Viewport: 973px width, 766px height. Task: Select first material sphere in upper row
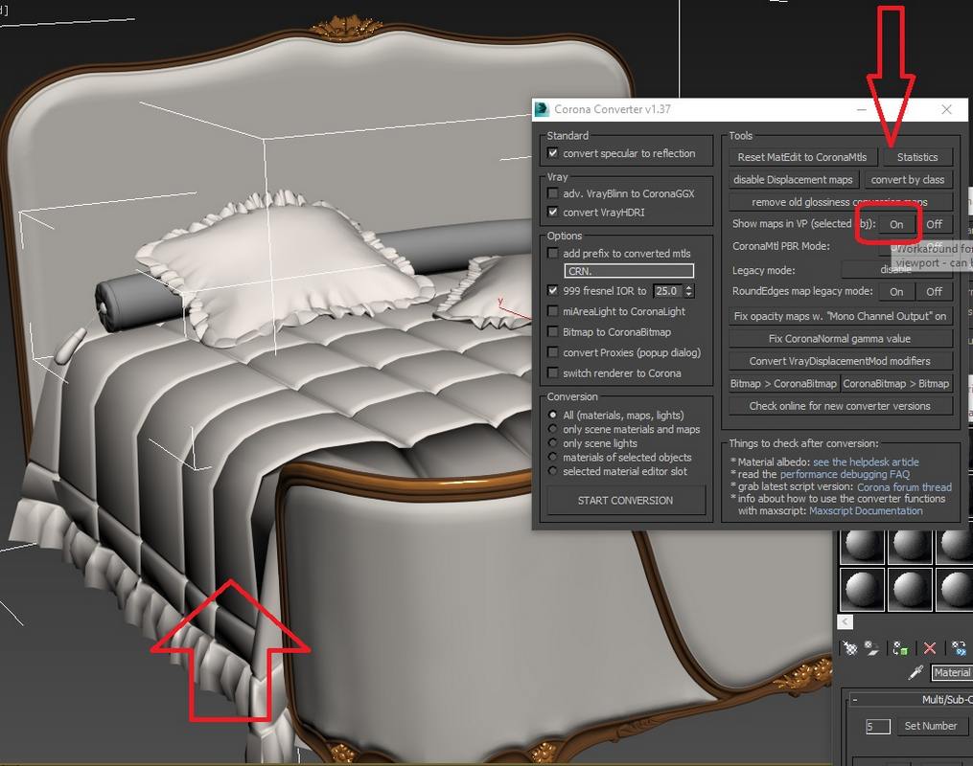click(862, 547)
